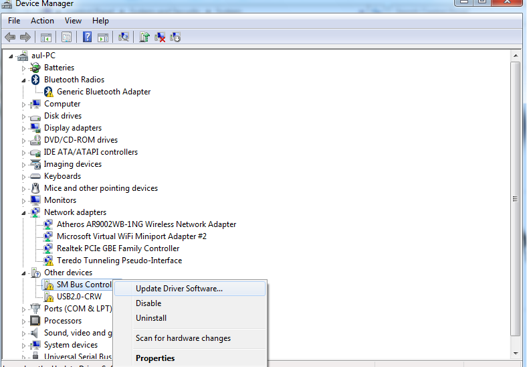Click the Monitors icon

pyautogui.click(x=35, y=200)
